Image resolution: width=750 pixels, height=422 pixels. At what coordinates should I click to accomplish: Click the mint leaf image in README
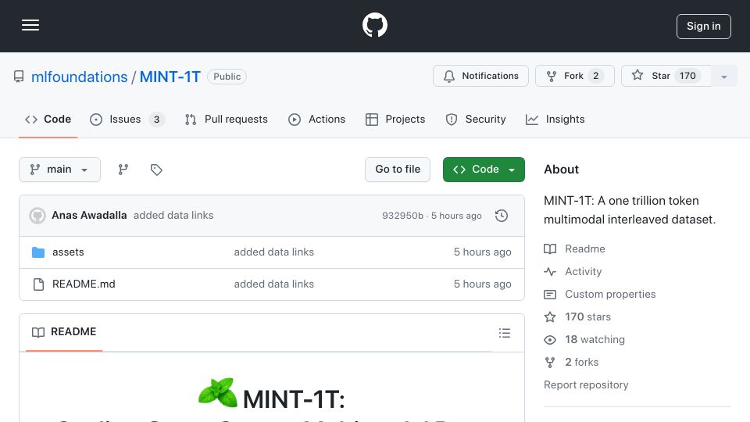(218, 393)
